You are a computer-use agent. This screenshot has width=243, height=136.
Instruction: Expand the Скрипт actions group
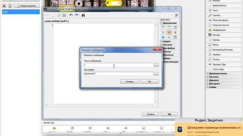pyautogui.click(x=161, y=41)
